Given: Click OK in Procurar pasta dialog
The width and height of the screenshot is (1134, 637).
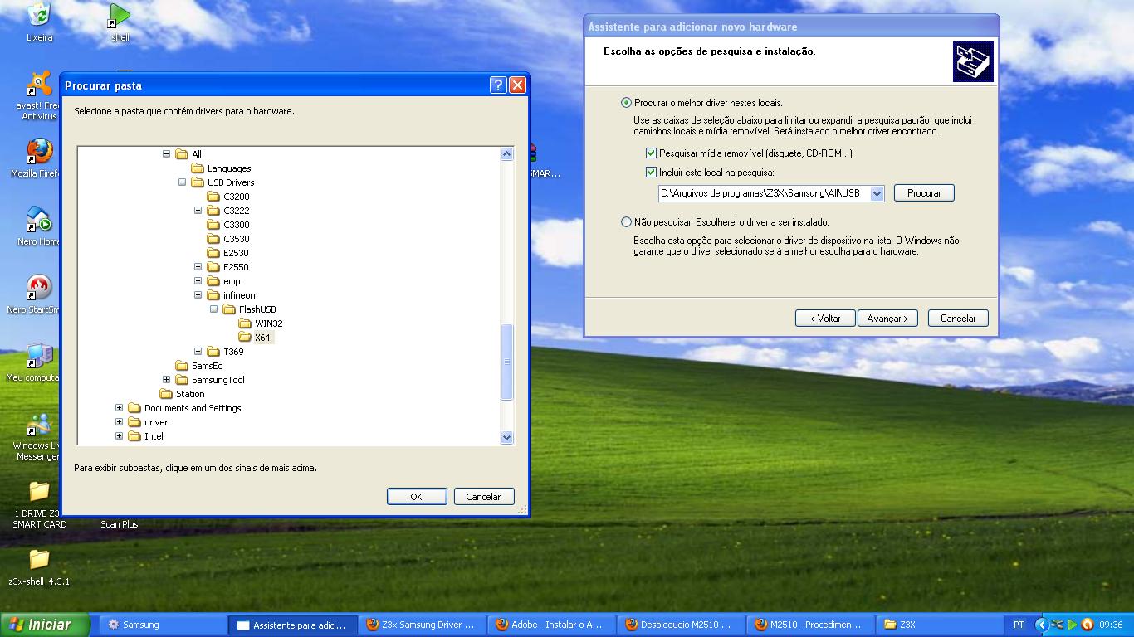Looking at the screenshot, I should point(416,497).
